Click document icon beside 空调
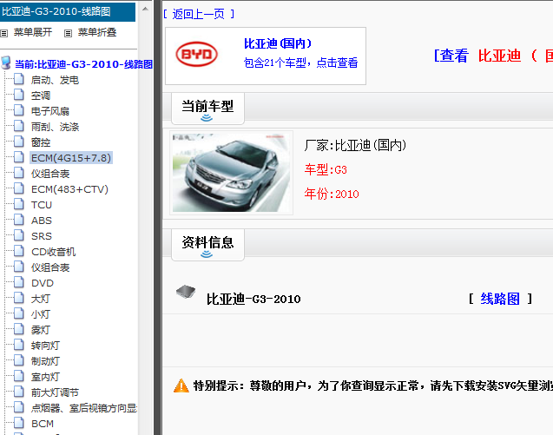Image resolution: width=553 pixels, height=435 pixels. click(x=19, y=95)
